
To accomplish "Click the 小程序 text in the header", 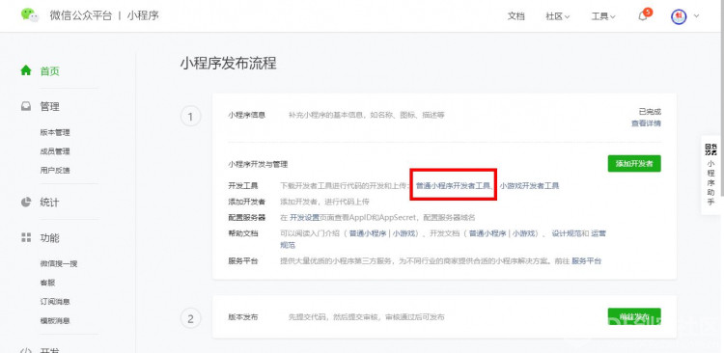I will pyautogui.click(x=143, y=15).
